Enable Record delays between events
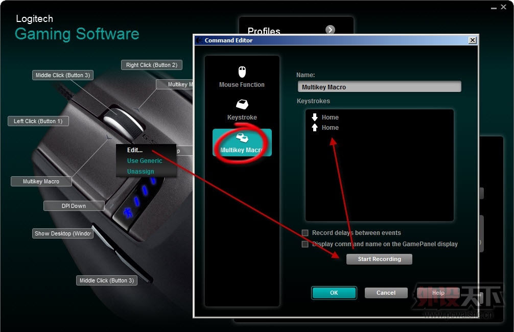This screenshot has height=332, width=514. [x=305, y=233]
